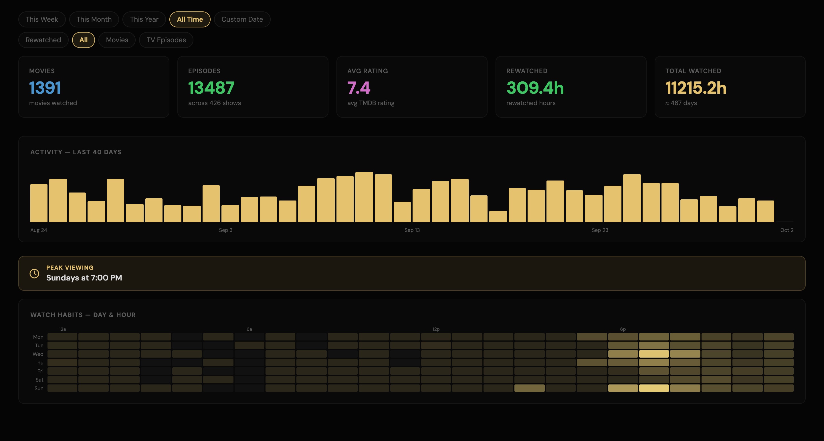The image size is (824, 441).
Task: Click the 6p hour label
Action: [x=623, y=329]
